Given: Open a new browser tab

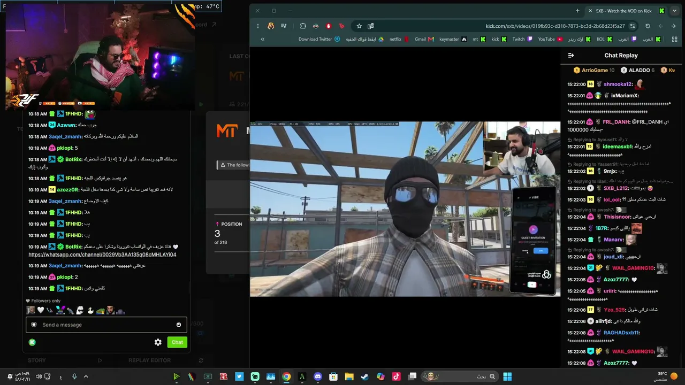Looking at the screenshot, I should 577,11.
